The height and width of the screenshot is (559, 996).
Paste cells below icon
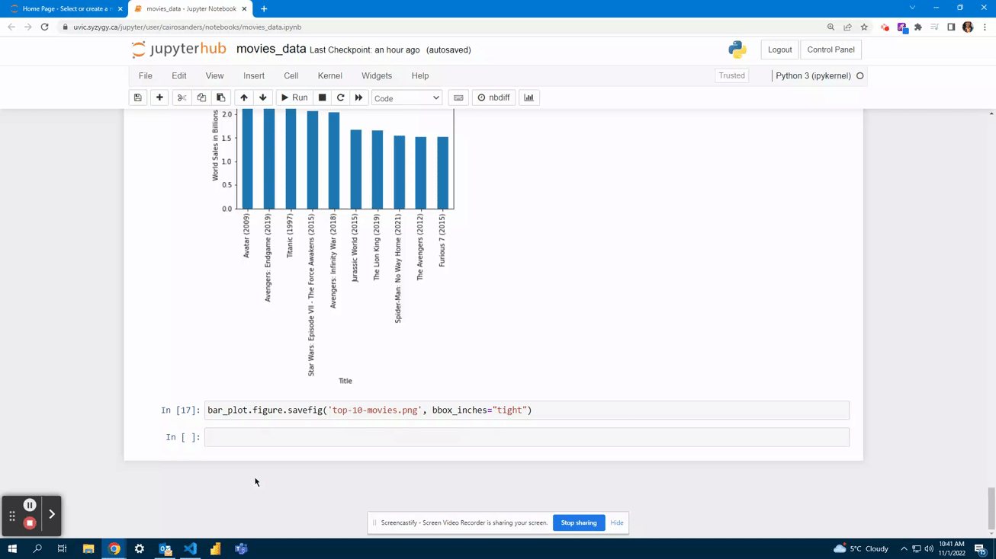click(221, 97)
